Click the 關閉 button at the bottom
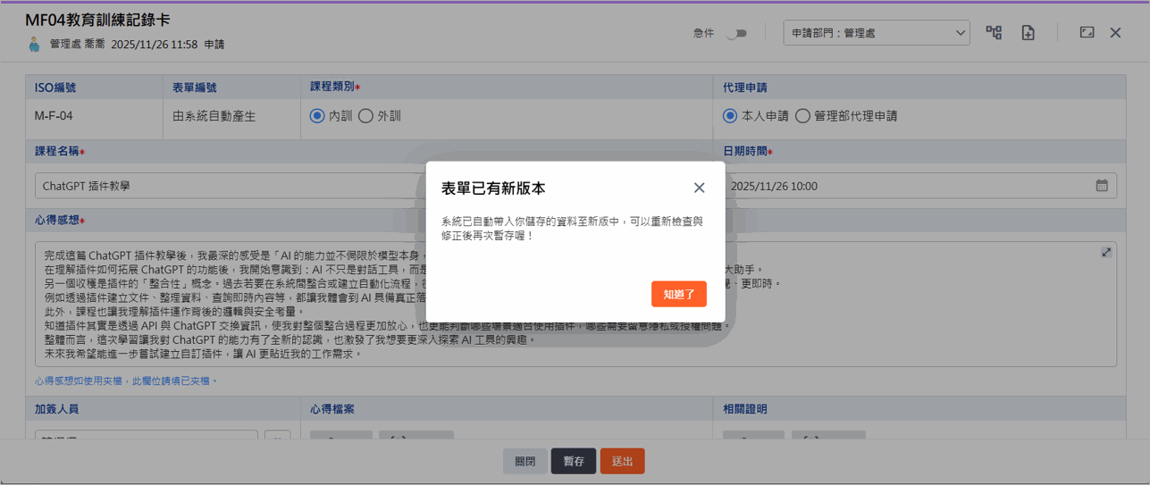The height and width of the screenshot is (485, 1150). pyautogui.click(x=525, y=461)
